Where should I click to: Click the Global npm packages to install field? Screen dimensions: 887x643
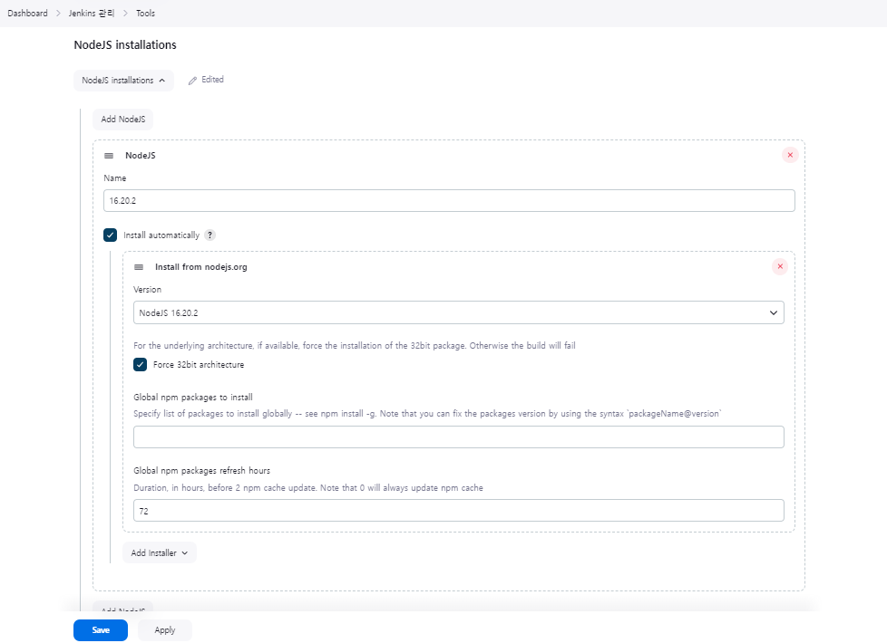(x=458, y=437)
